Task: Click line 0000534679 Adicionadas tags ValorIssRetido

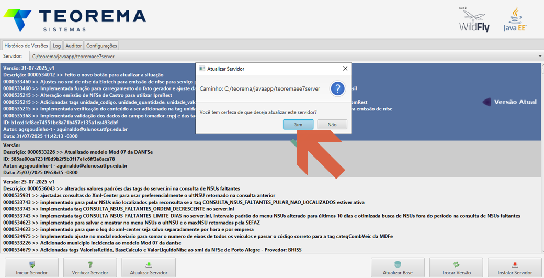Action: (x=152, y=250)
